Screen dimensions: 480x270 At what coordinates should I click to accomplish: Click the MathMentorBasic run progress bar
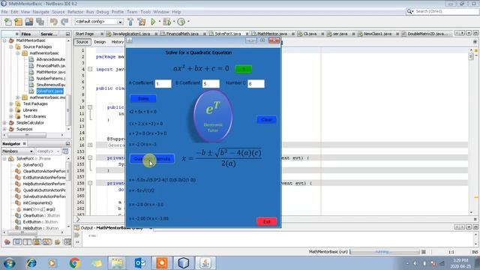[x=385, y=252]
